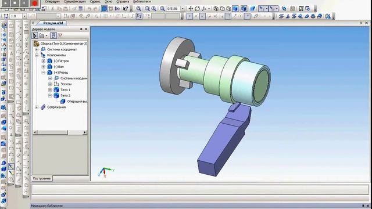This screenshot has height=209, width=372.
Task: Open the Спецификация menu
Action: (75, 1)
